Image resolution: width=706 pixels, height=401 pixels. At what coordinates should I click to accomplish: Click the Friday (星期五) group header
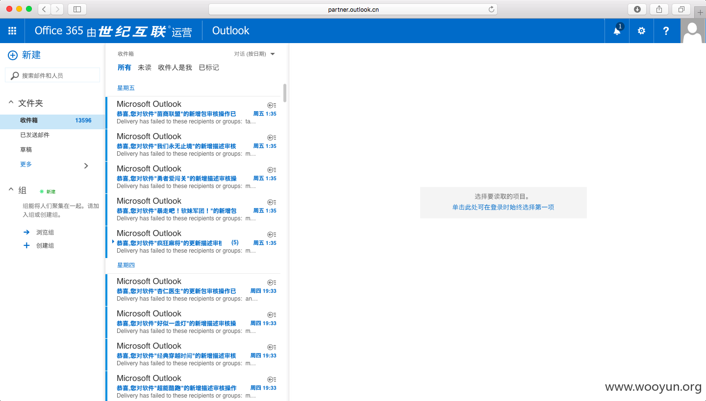pos(126,88)
